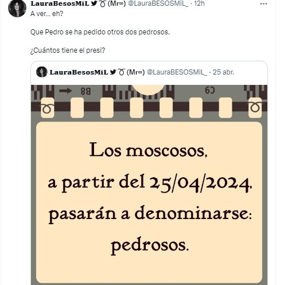Open the LauraBesosMiL display name on the top tweet

[x=60, y=3]
